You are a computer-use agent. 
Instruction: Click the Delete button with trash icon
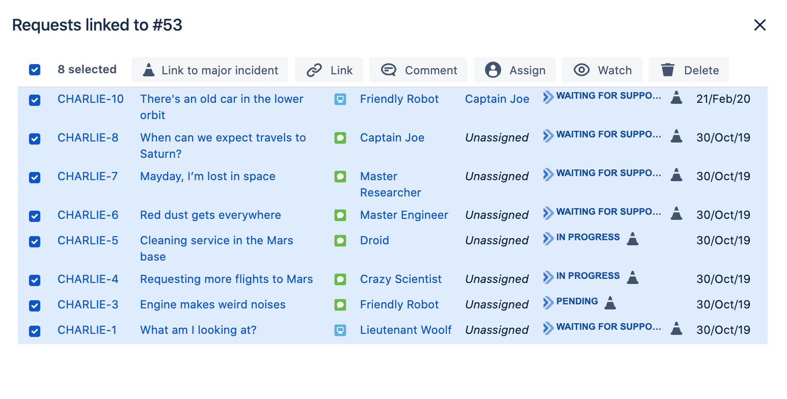tap(689, 70)
